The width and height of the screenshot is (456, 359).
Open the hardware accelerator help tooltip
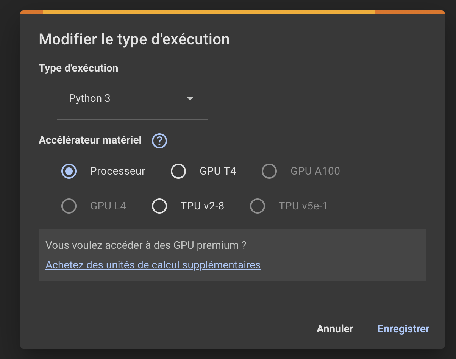159,141
